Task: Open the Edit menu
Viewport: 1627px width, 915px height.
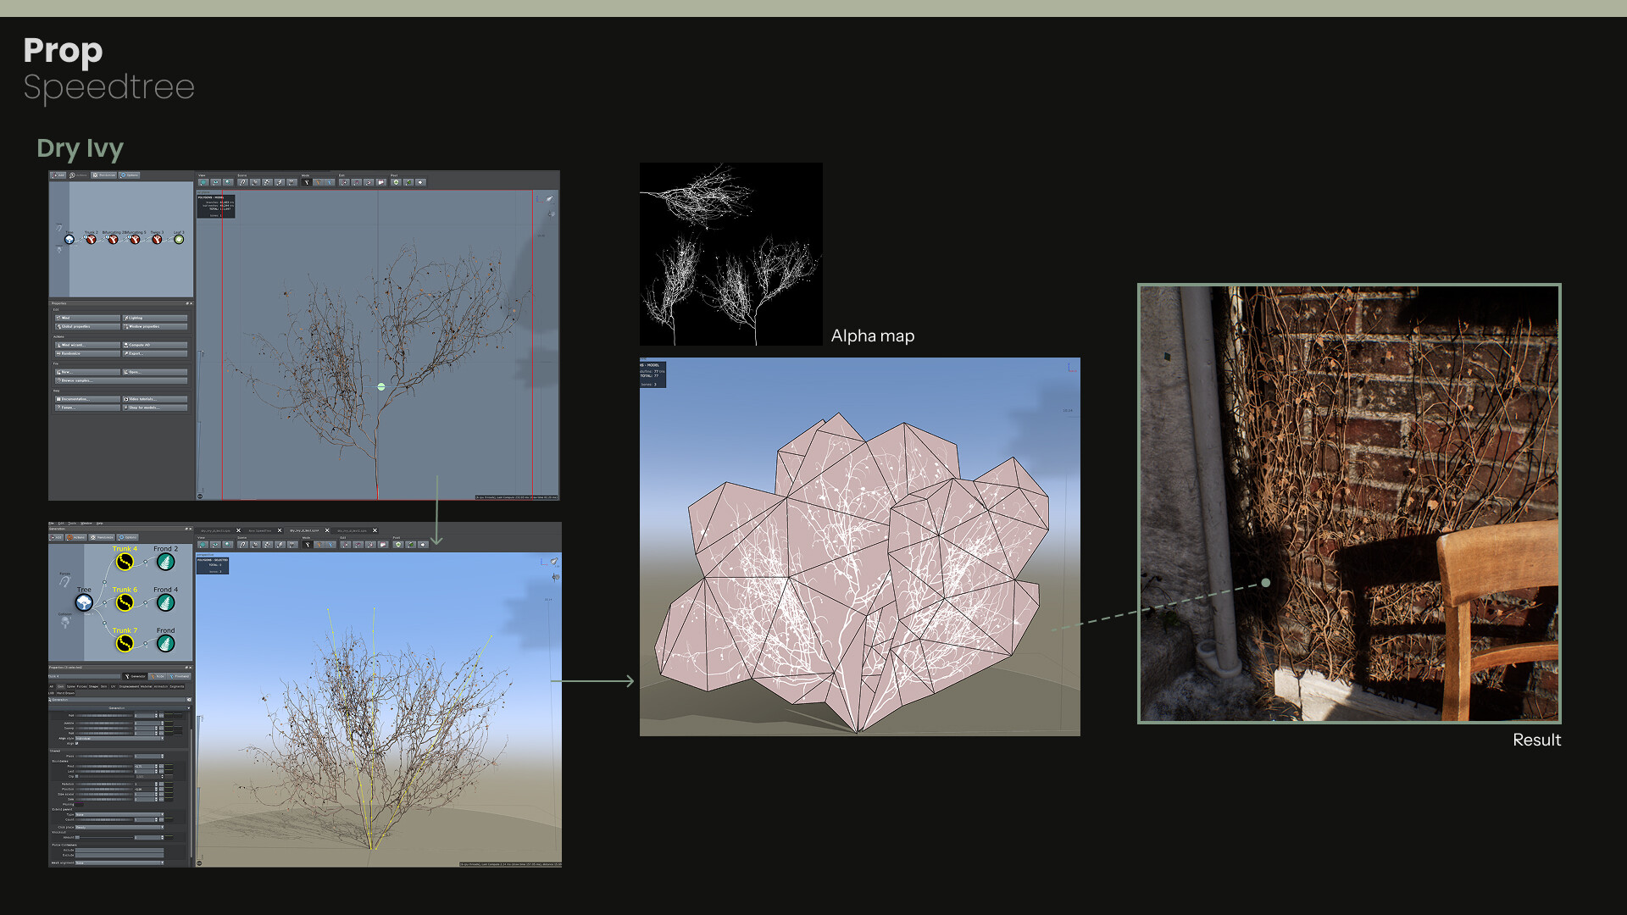Action: click(x=61, y=524)
